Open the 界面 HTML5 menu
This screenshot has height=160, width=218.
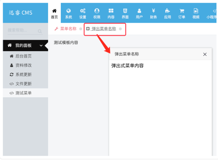point(125,14)
